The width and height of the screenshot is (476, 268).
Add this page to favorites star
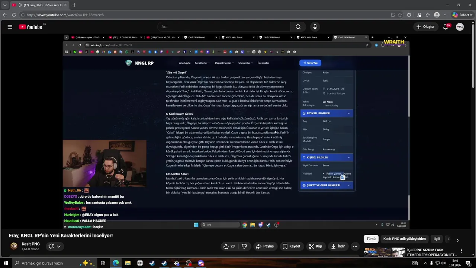[x=400, y=15]
